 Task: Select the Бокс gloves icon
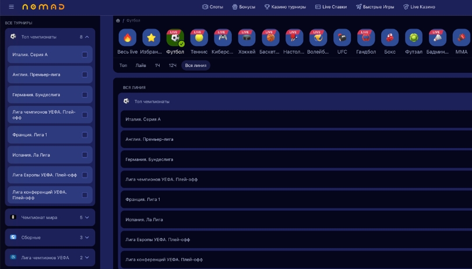390,38
